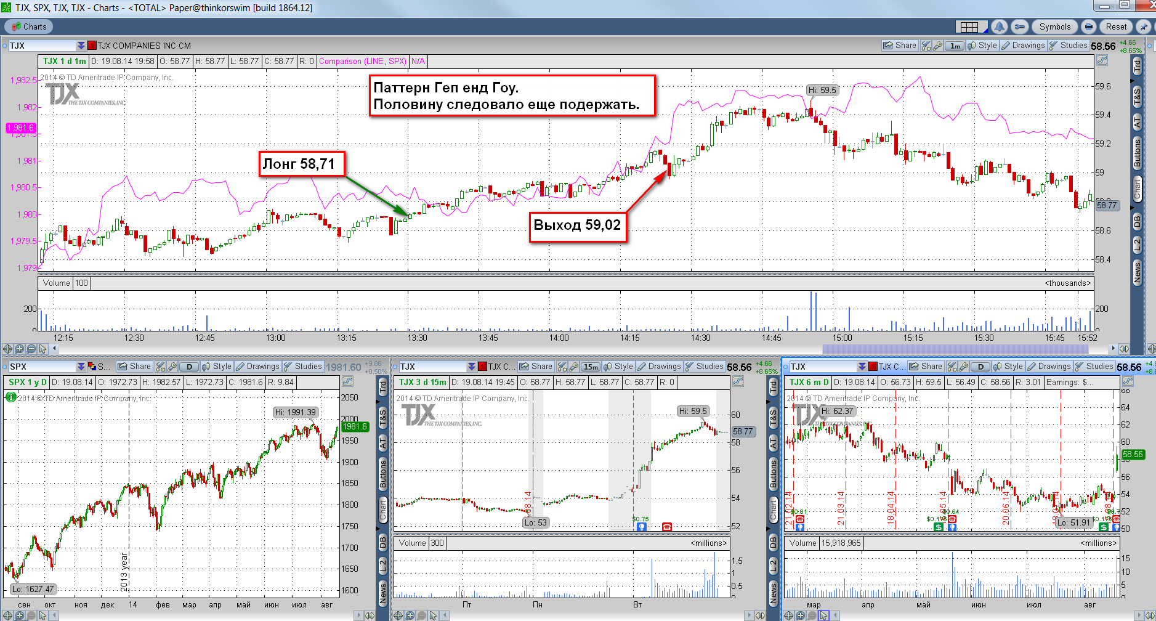Toggle T&S sidebar tab of main chart
The image size is (1156, 621).
(x=1138, y=96)
